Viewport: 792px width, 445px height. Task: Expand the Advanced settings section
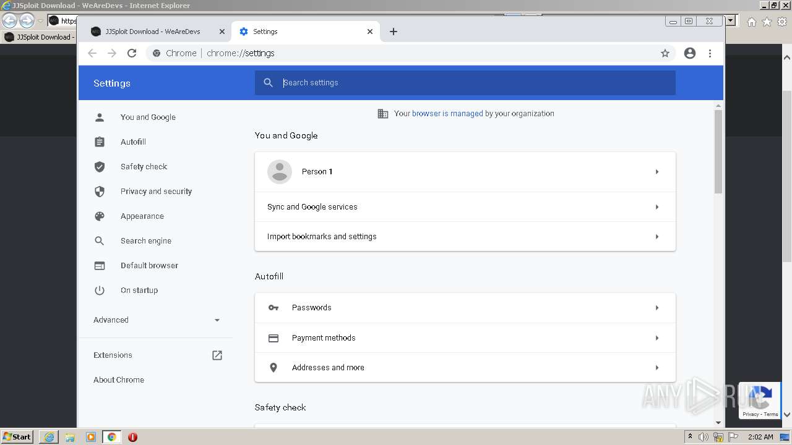157,320
